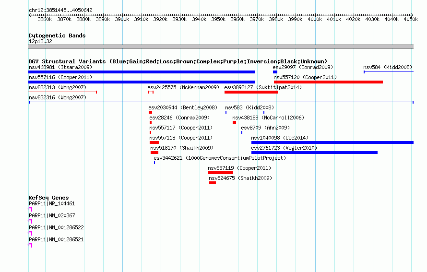
Task: Click the nsv438188 (McCarroll2006) red marker
Action: tap(234, 122)
